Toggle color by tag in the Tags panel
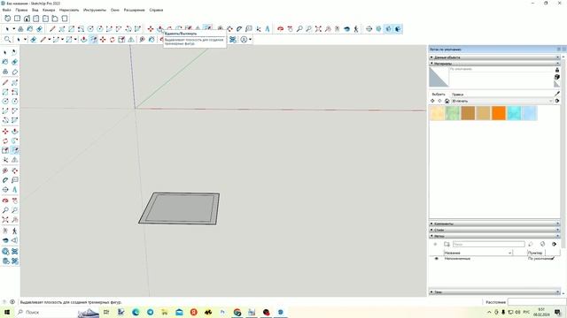The height and width of the screenshot is (318, 567). 542,244
